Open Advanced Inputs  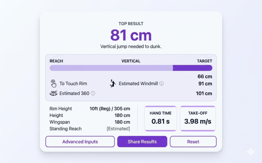click(80, 142)
